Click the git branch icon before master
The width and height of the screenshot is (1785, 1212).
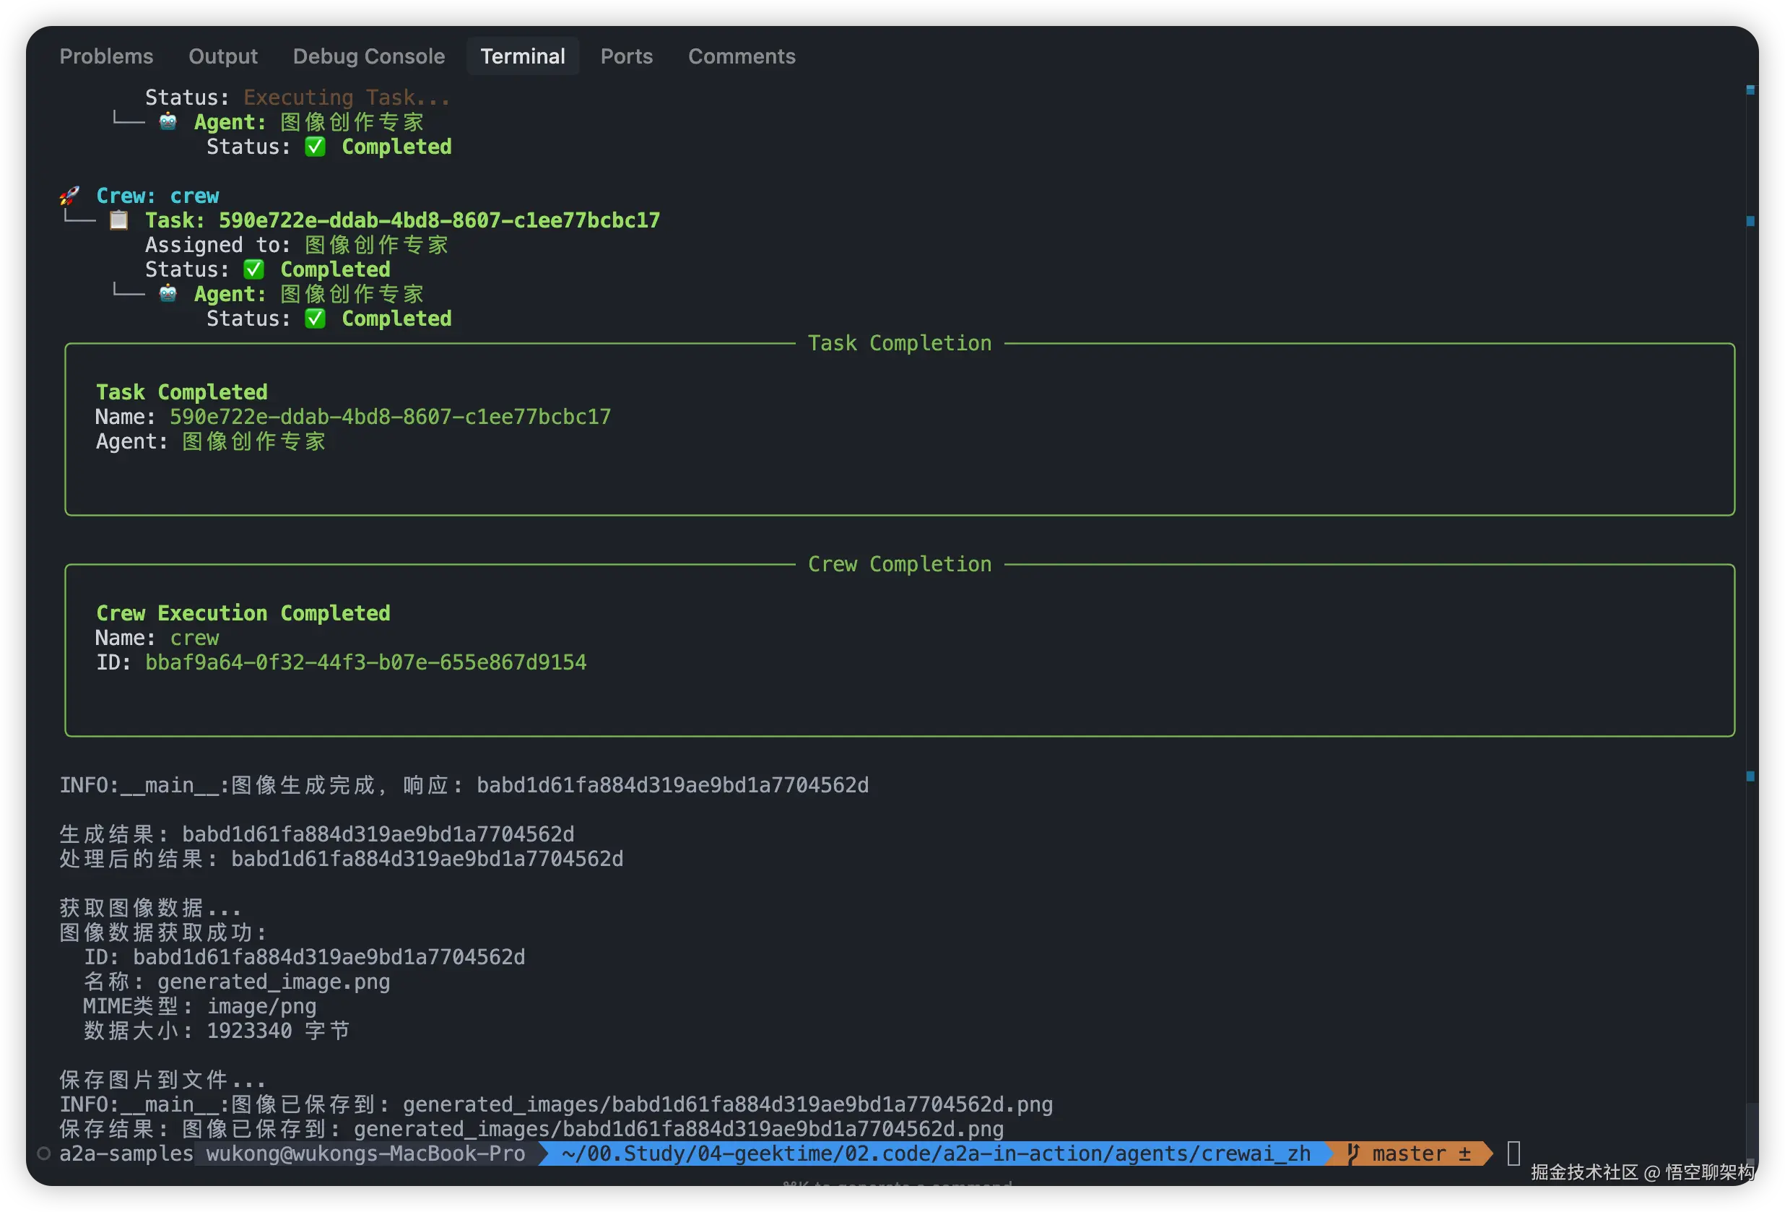pos(1353,1153)
